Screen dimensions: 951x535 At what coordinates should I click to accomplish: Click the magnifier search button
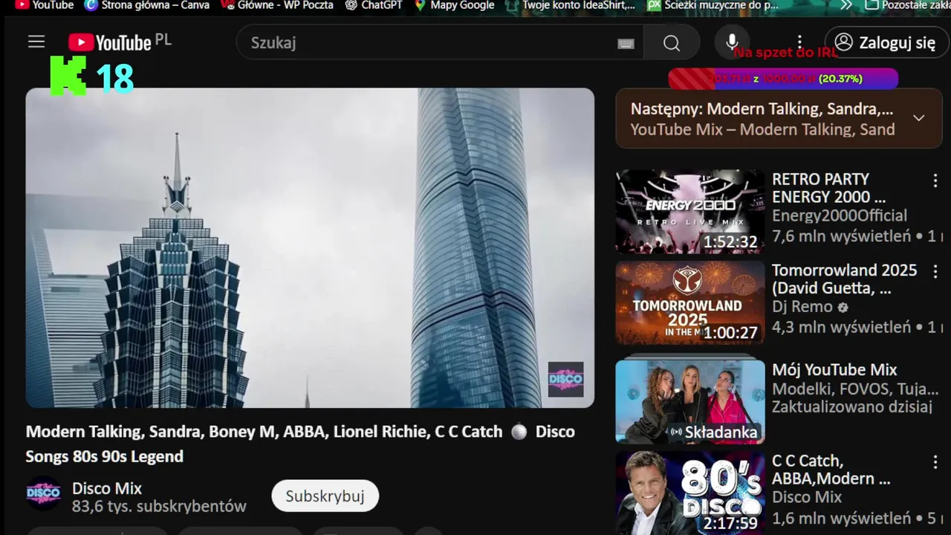pos(672,42)
